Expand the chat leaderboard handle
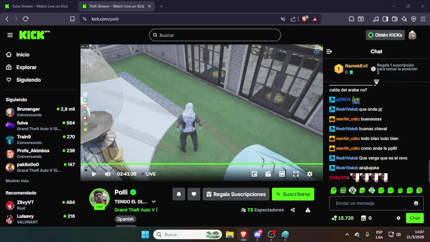Image resolution: width=430 pixels, height=242 pixels. tap(376, 82)
